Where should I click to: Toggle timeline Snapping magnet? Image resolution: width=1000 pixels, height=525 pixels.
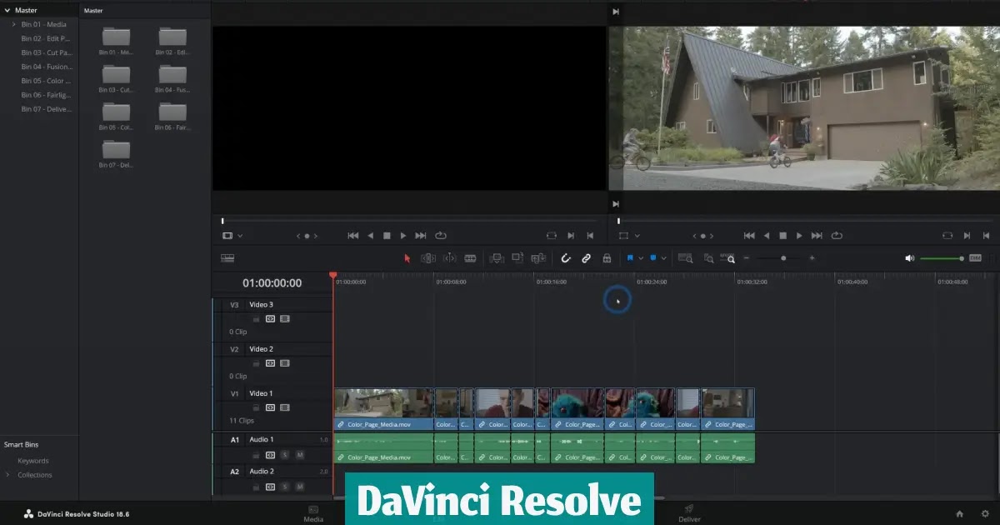click(566, 258)
